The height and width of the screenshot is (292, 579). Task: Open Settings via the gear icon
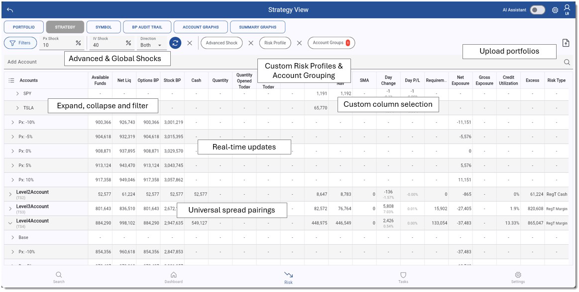tap(518, 276)
